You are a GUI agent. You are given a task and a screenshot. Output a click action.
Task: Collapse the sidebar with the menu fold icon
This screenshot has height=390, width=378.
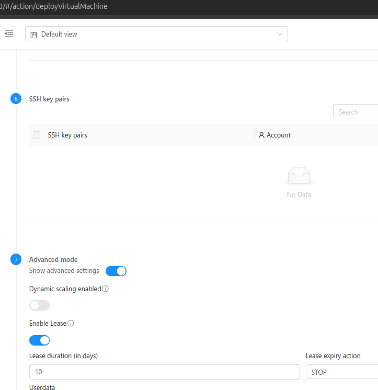coord(9,33)
